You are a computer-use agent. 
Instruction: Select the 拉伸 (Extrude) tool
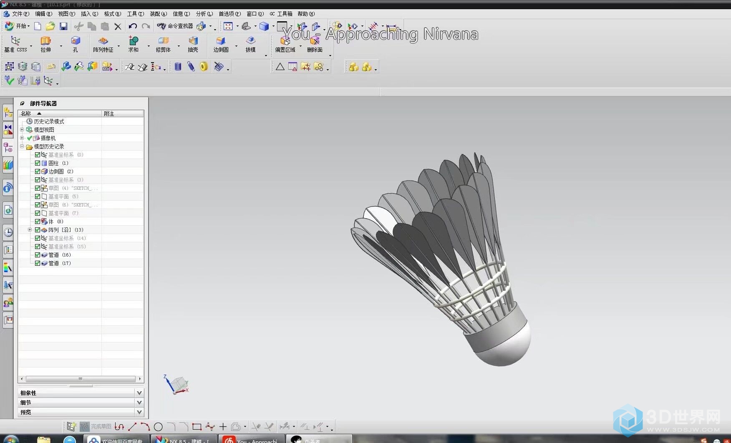pyautogui.click(x=46, y=44)
